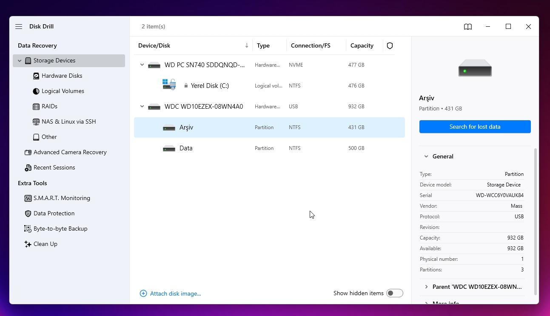Click the 500 GB capacity cell
This screenshot has height=316, width=550.
(356, 148)
